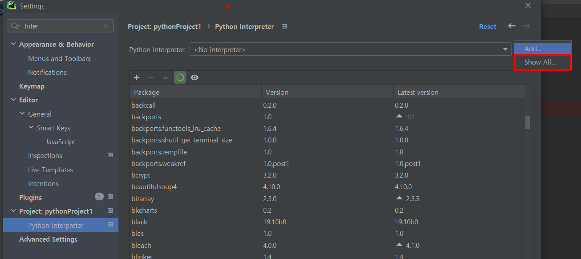Open Plugins settings
Screen dimensions: 581x259
(30, 197)
